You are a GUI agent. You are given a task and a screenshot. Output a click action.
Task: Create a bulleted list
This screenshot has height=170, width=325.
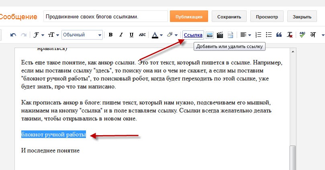pyautogui.click(x=269, y=35)
